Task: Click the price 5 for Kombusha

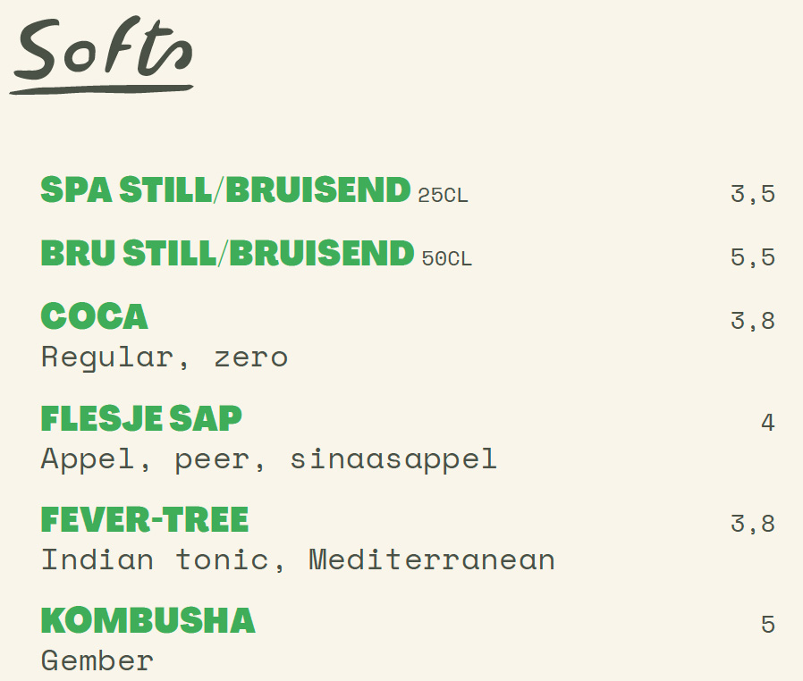Action: 767,625
